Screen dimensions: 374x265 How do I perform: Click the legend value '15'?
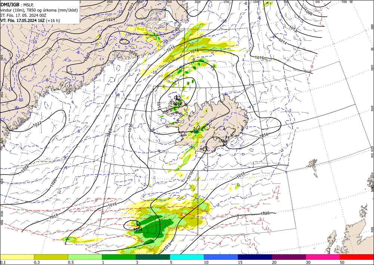(x=240, y=262)
